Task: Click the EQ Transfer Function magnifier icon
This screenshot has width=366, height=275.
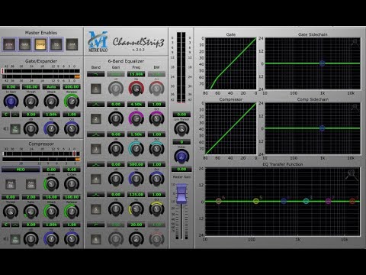Action: [x=352, y=175]
